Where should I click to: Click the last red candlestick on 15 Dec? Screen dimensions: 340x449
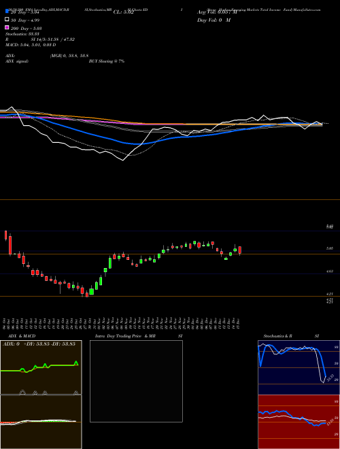point(239,250)
